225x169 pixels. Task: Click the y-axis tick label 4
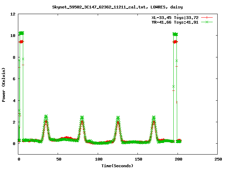pos(14,101)
